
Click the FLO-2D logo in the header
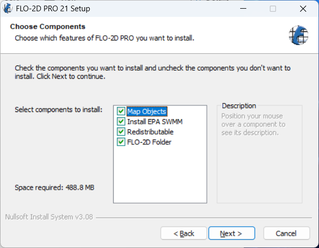coord(297,34)
